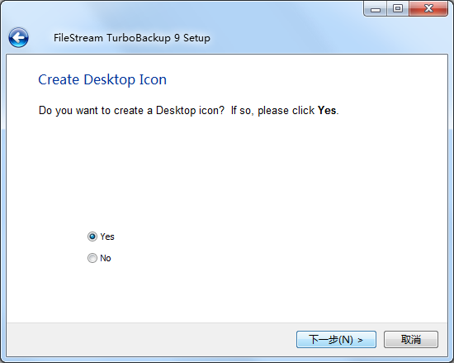Click the gray footer bar left of 下一步

150,339
